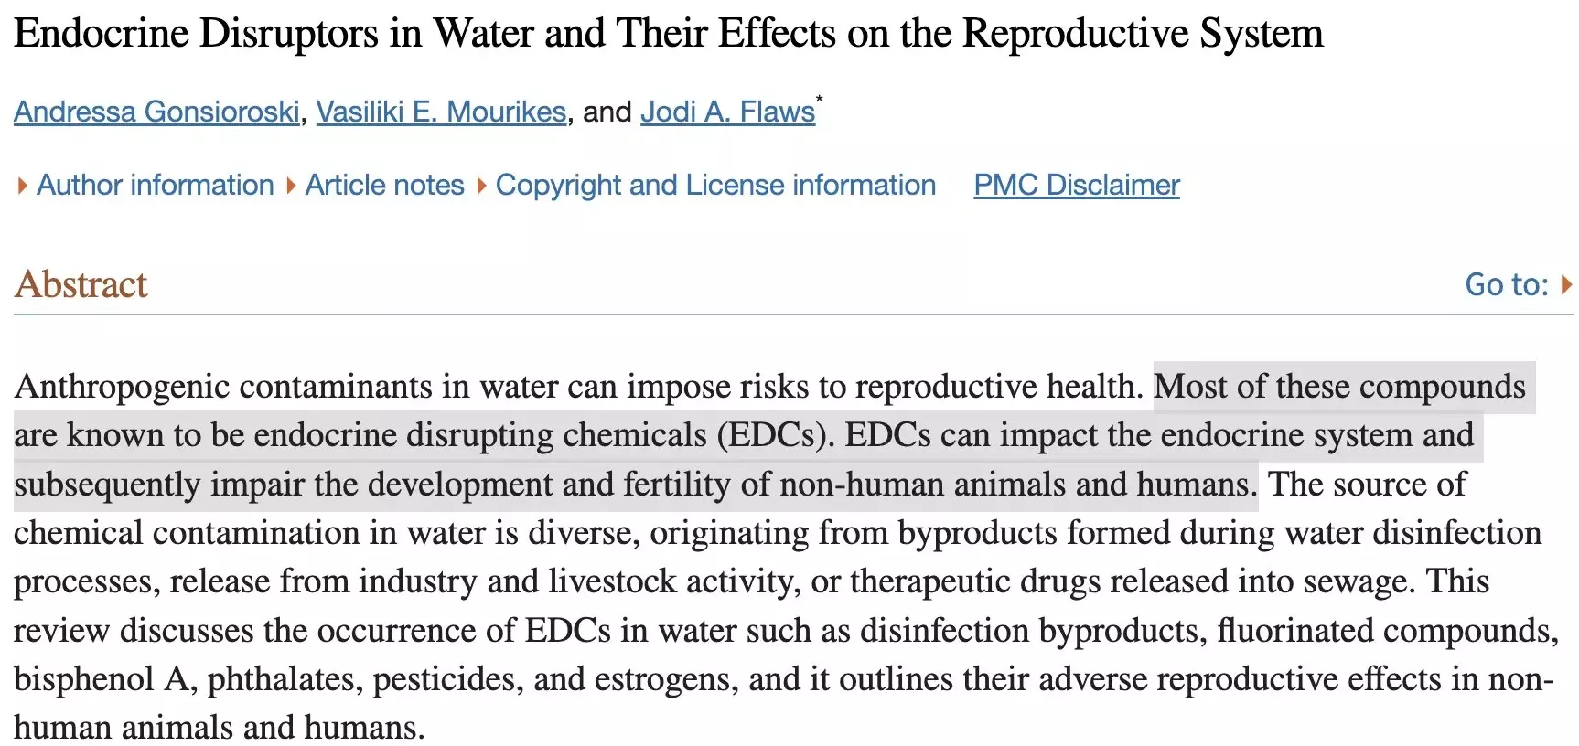Click the Abstract section heading
The width and height of the screenshot is (1579, 746).
81,284
